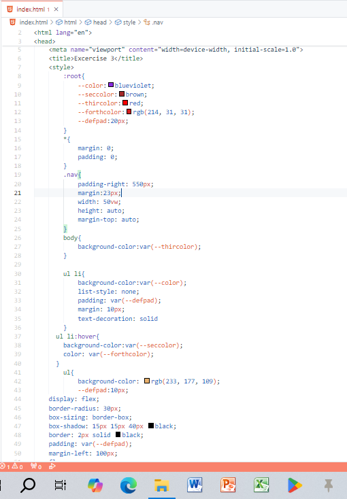This screenshot has height=499, width=347.
Task: Open the red color swatch picker
Action: click(x=125, y=103)
